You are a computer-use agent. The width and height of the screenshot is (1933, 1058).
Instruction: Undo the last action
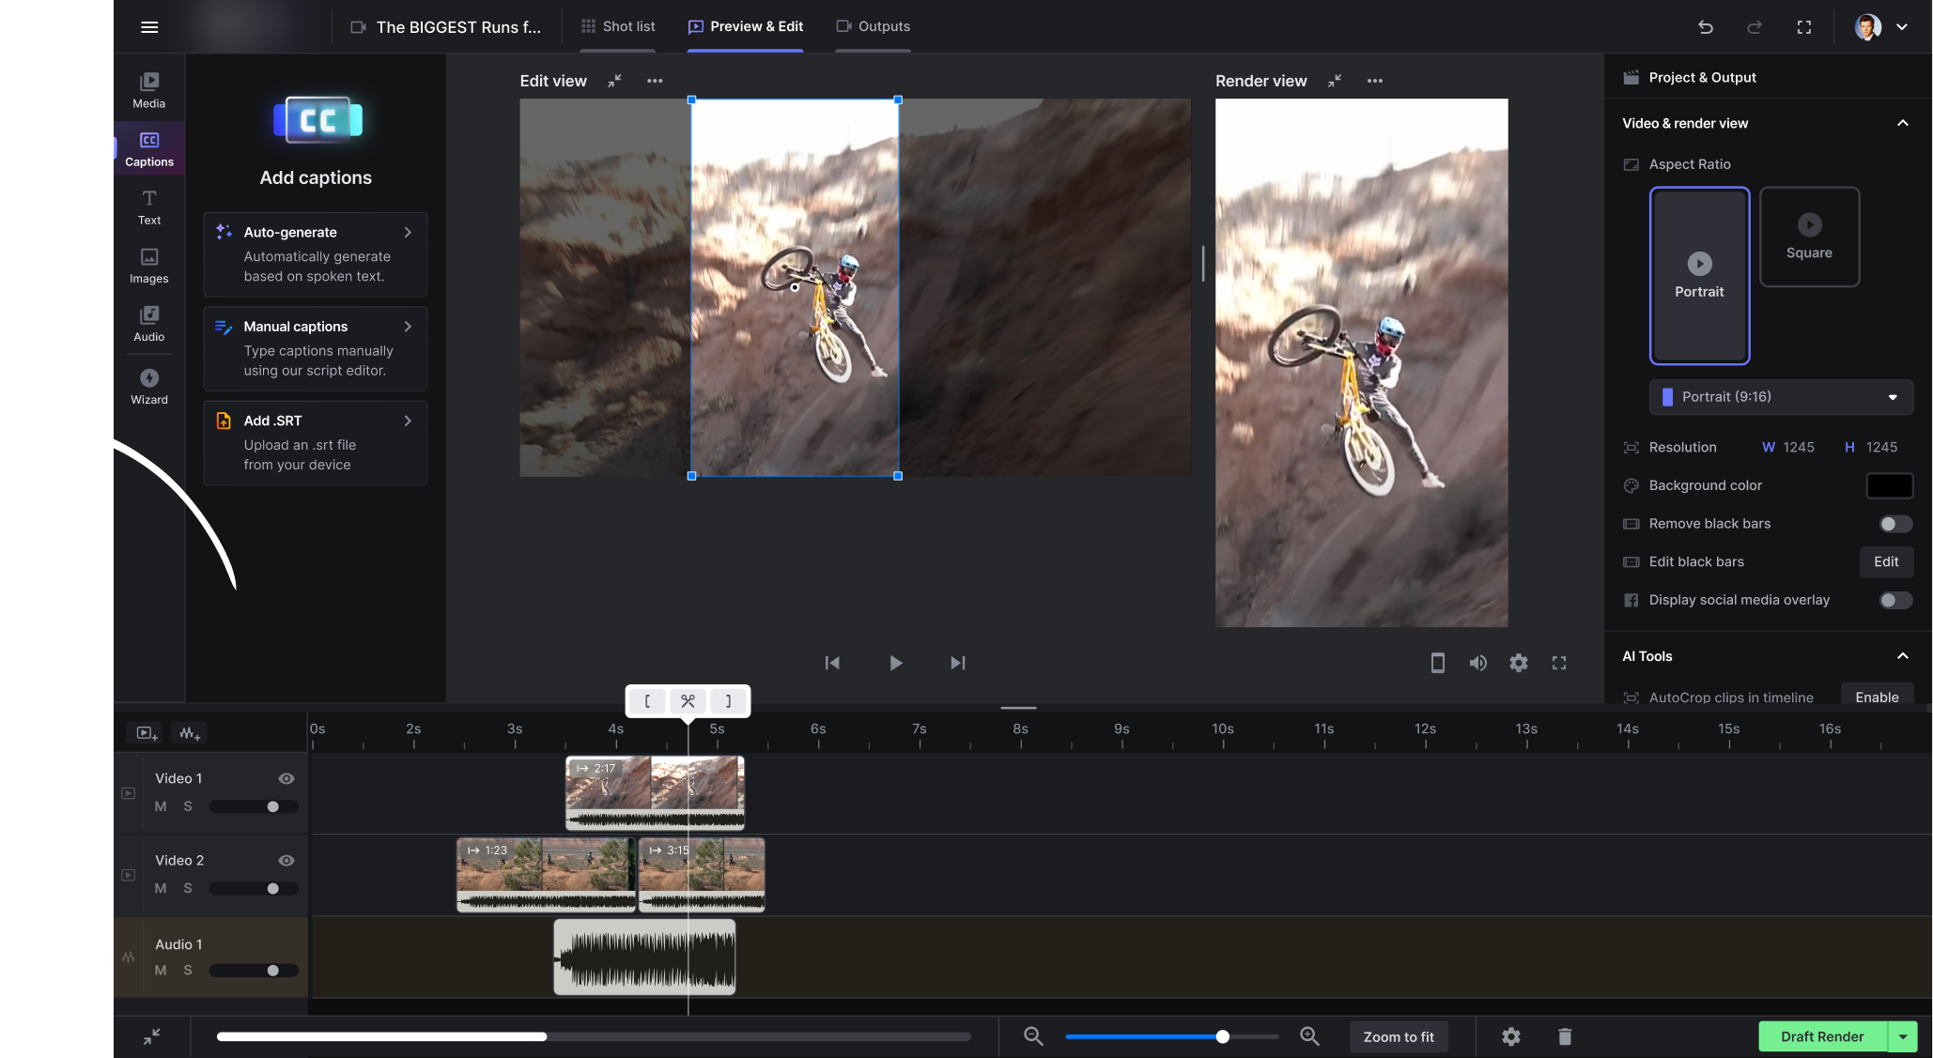point(1706,27)
